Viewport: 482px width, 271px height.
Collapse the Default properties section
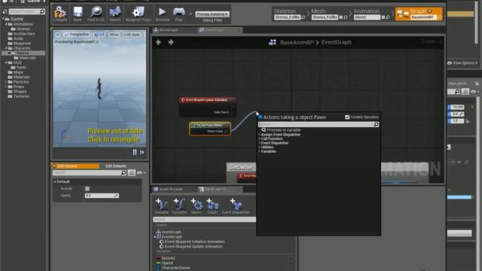55,181
